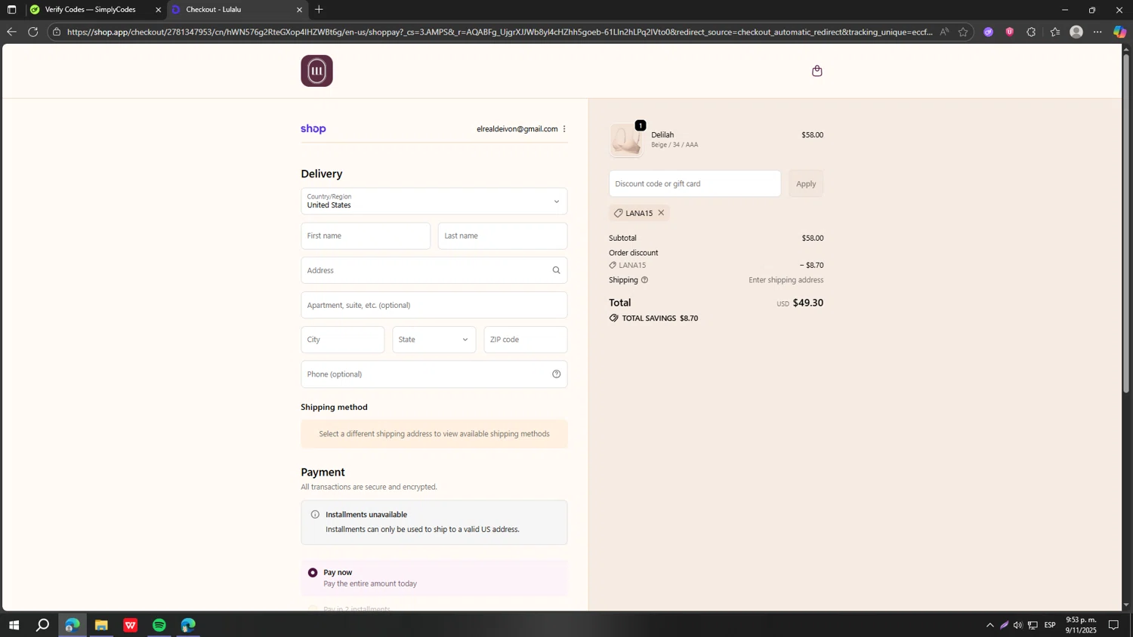The height and width of the screenshot is (637, 1133).
Task: Open Spotify from the taskbar
Action: (x=159, y=625)
